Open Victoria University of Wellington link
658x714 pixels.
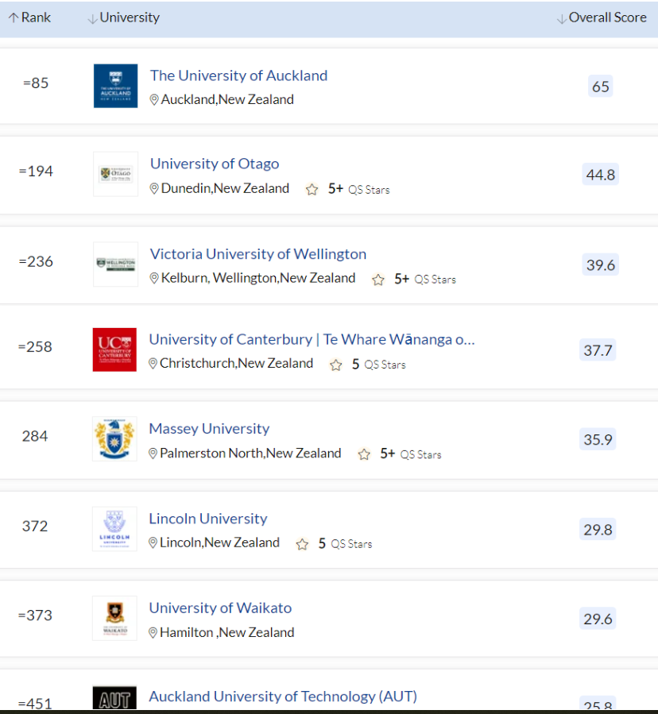tap(258, 254)
